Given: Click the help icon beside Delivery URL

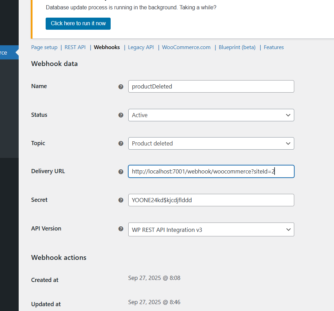Looking at the screenshot, I should pyautogui.click(x=121, y=172).
